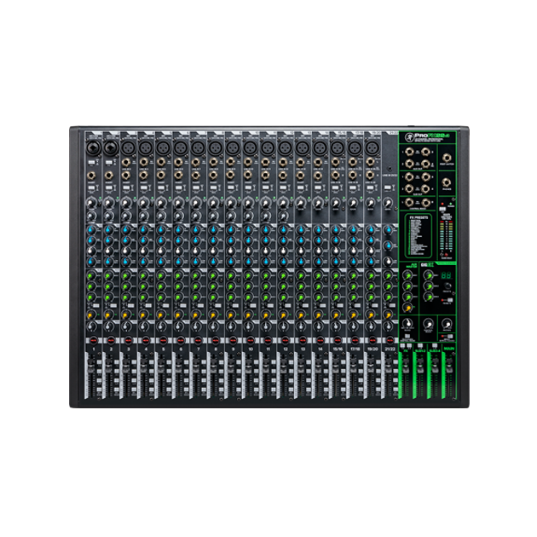Click the channel 12 compressor knob

click(x=283, y=217)
